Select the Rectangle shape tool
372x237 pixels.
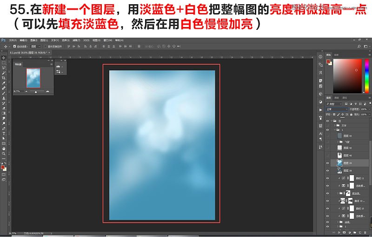pos(4,143)
